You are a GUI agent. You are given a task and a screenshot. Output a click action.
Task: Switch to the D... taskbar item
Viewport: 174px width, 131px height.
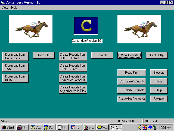pyautogui.click(x=49, y=127)
